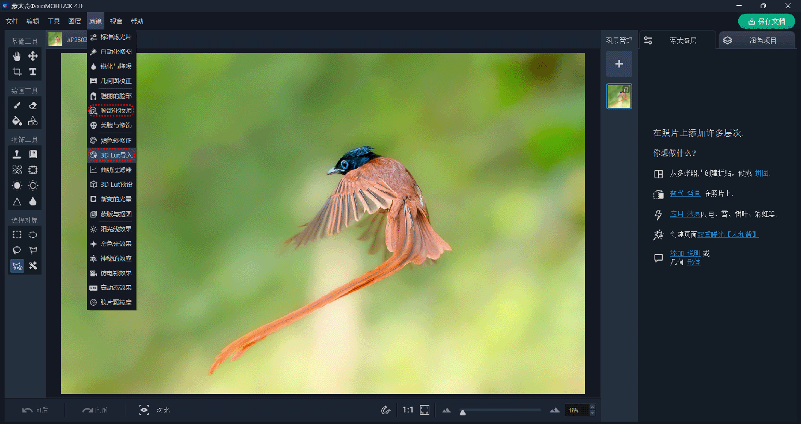Open the 工具 menu
This screenshot has width=801, height=424.
(54, 21)
